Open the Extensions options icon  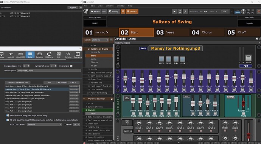click(78, 55)
